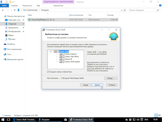162x122 pixels.
Task: Click the search Загрузки field
Action: [x=144, y=10]
